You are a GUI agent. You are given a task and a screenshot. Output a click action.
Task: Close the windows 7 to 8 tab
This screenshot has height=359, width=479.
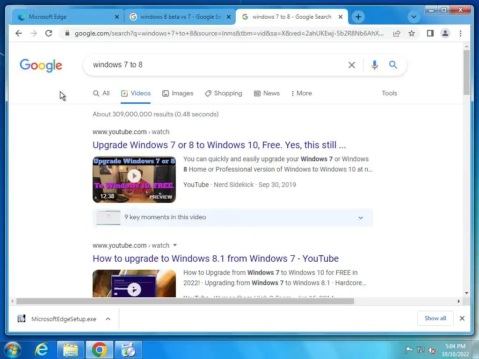(x=341, y=17)
